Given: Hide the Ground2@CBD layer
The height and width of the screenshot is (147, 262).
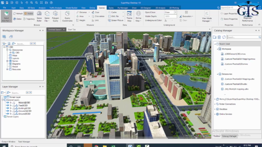Looking at the screenshot, I should [x=8, y=111].
